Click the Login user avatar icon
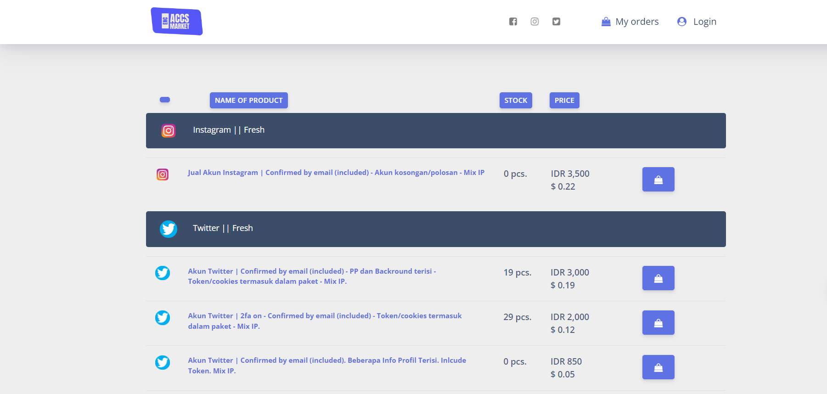Screen dimensions: 827x394 pyautogui.click(x=682, y=22)
